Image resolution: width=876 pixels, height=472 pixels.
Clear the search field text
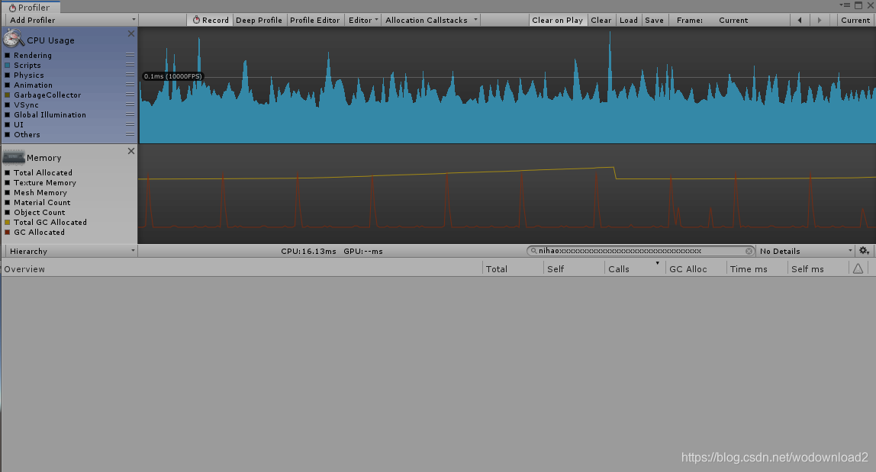point(749,251)
